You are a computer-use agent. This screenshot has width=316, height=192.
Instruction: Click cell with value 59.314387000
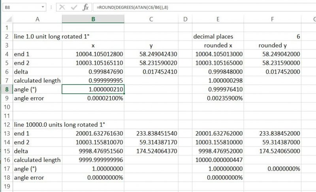(272, 142)
